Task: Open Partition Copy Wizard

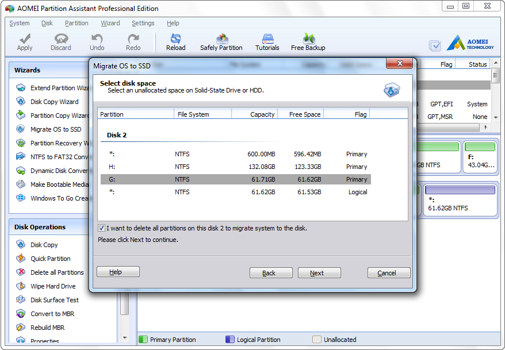Action: coord(52,116)
